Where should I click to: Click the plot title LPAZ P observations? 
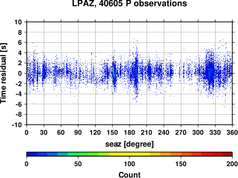pos(129,3)
